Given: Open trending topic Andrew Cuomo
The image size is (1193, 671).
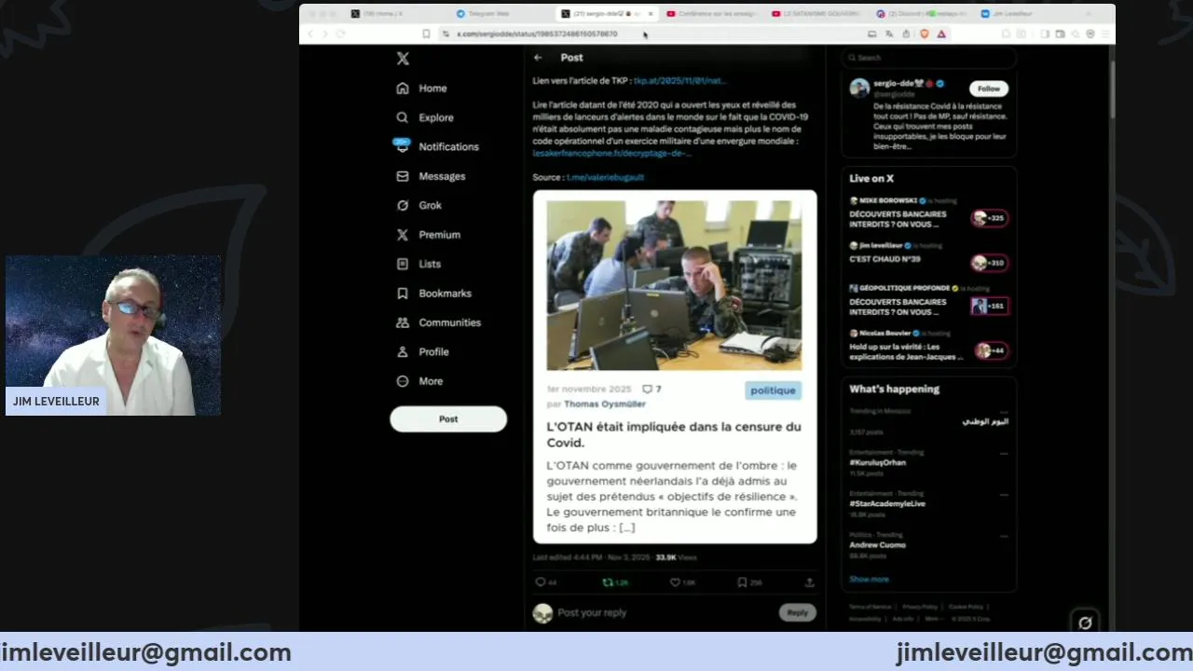Looking at the screenshot, I should pyautogui.click(x=877, y=545).
